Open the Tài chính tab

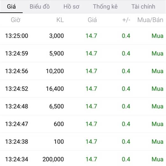[x=143, y=7]
